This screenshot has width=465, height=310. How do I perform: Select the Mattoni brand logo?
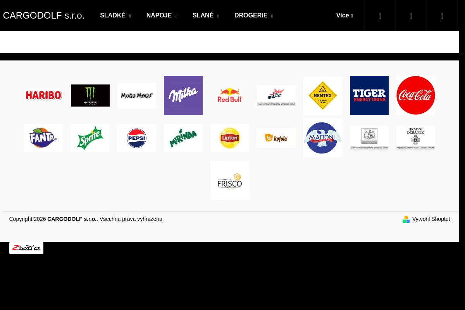click(323, 138)
